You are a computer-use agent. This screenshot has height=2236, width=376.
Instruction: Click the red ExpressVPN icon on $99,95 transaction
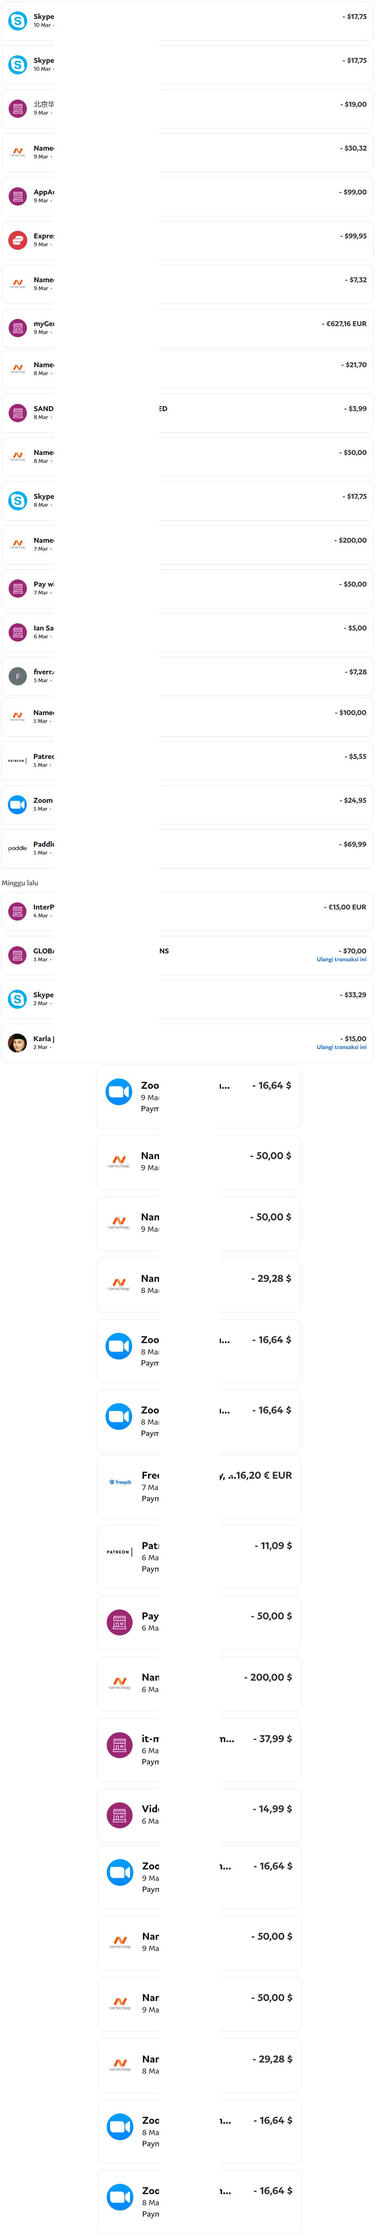click(17, 240)
